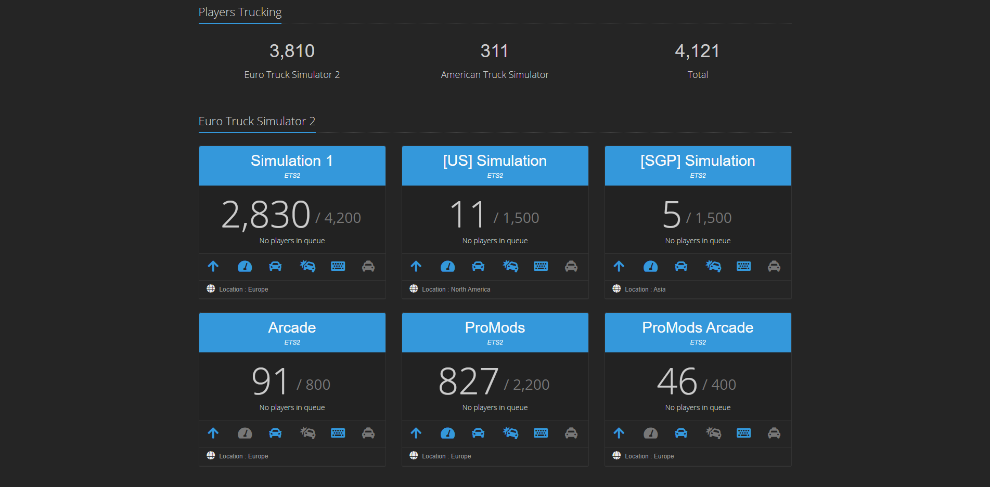Click the Euro Truck Simulator 2 section heading
Screen dimensions: 990x487
(x=256, y=121)
